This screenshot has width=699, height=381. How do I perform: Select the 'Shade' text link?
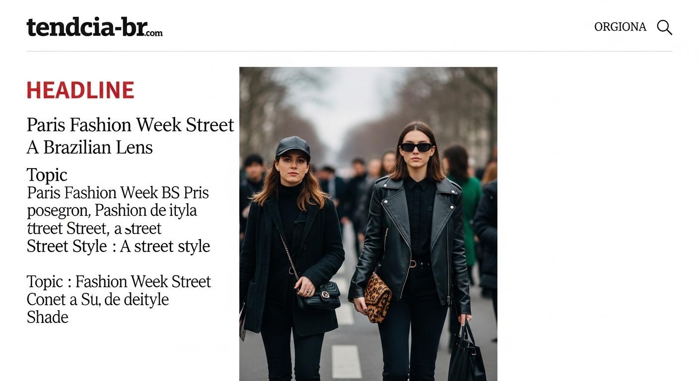[x=47, y=317]
